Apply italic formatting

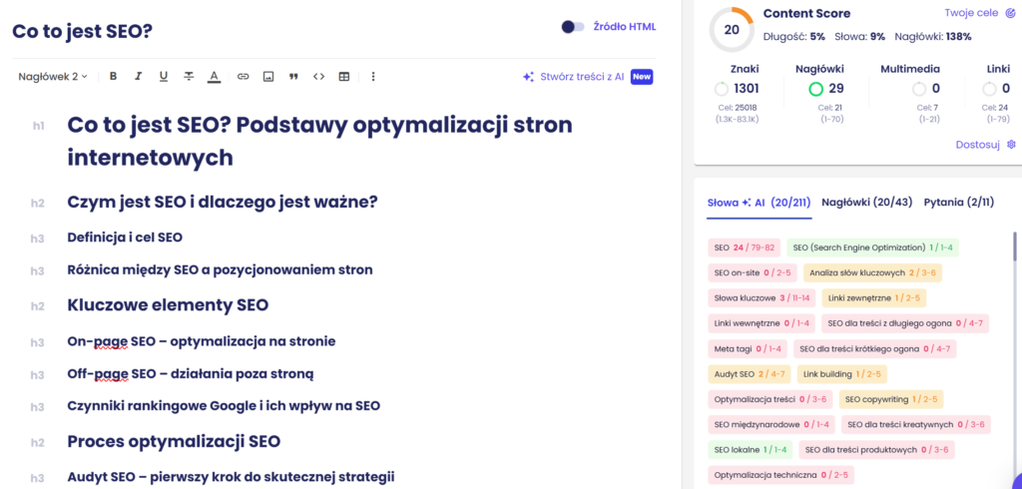pyautogui.click(x=138, y=76)
